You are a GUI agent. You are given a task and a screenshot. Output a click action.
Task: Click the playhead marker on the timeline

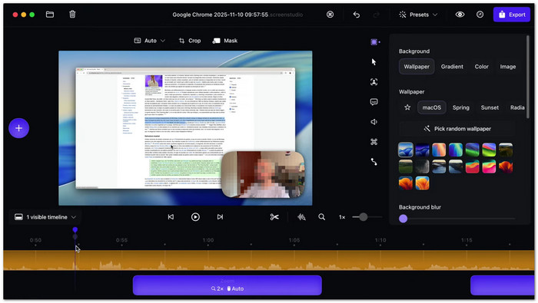click(75, 229)
